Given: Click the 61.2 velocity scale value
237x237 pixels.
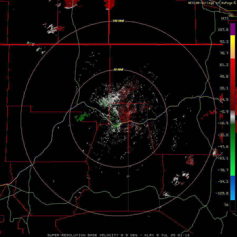Looking at the screenshot, I should tap(224, 65).
